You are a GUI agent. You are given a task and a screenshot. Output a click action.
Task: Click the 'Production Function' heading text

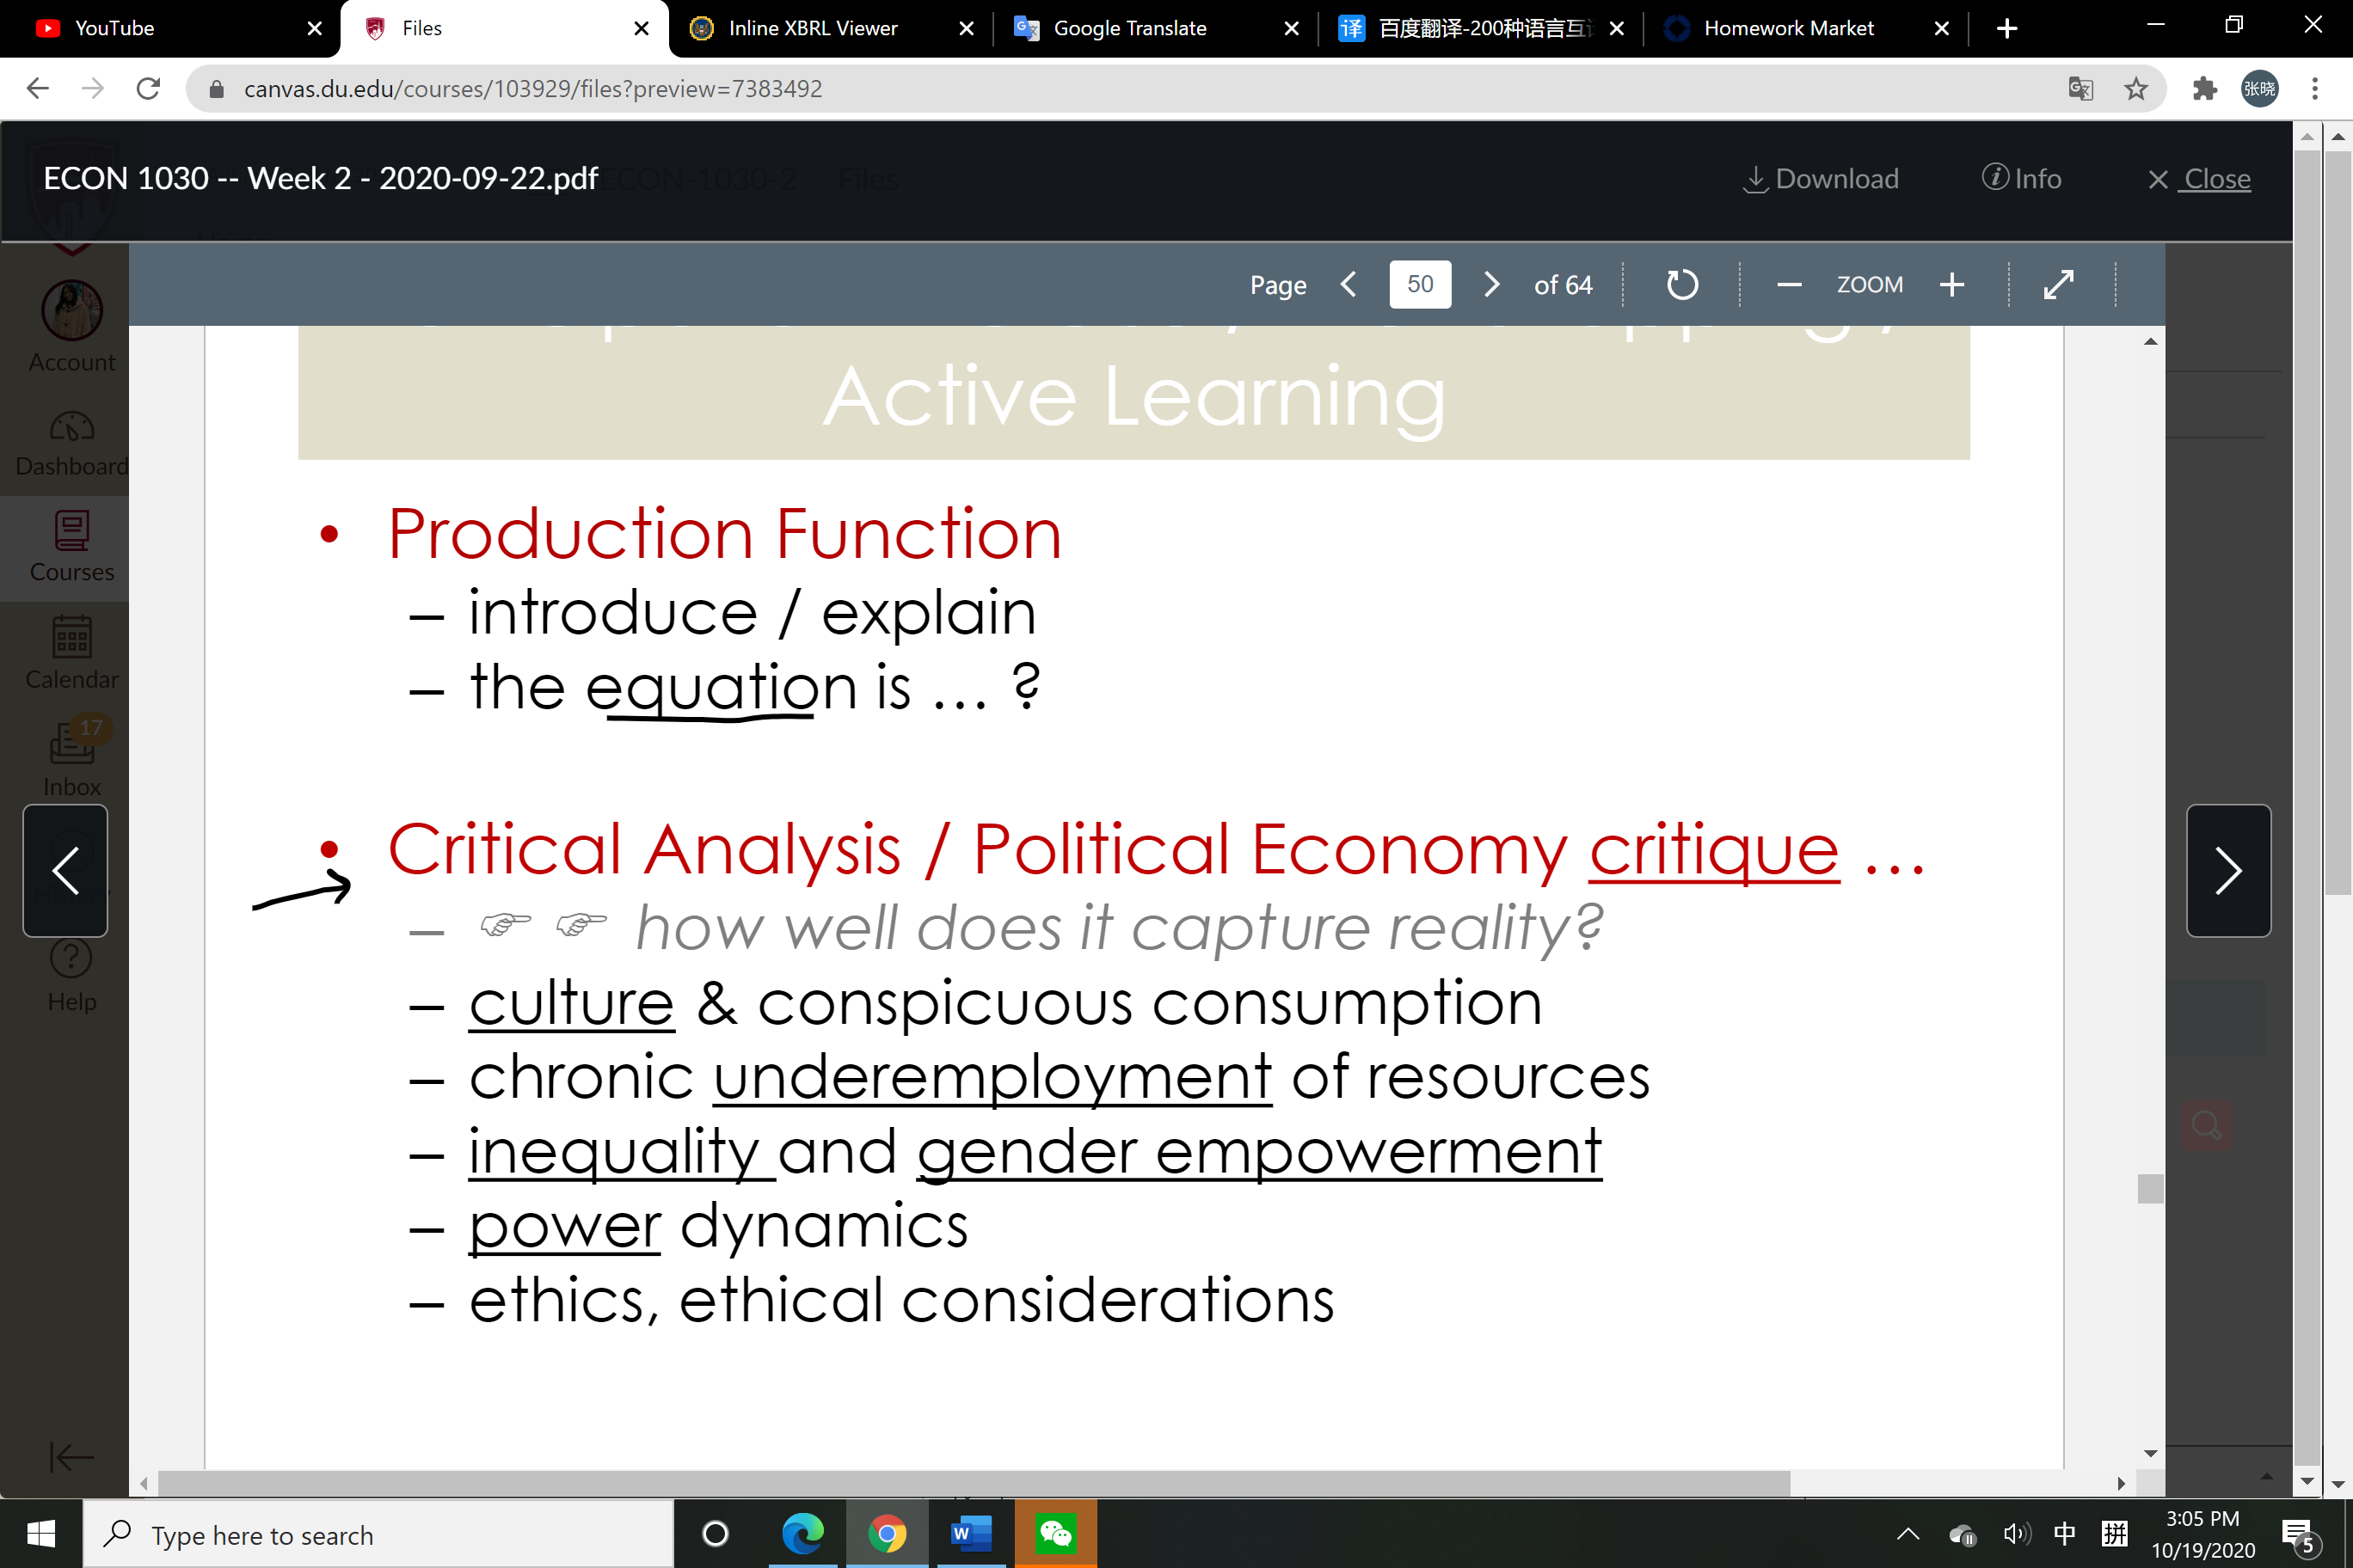[725, 533]
